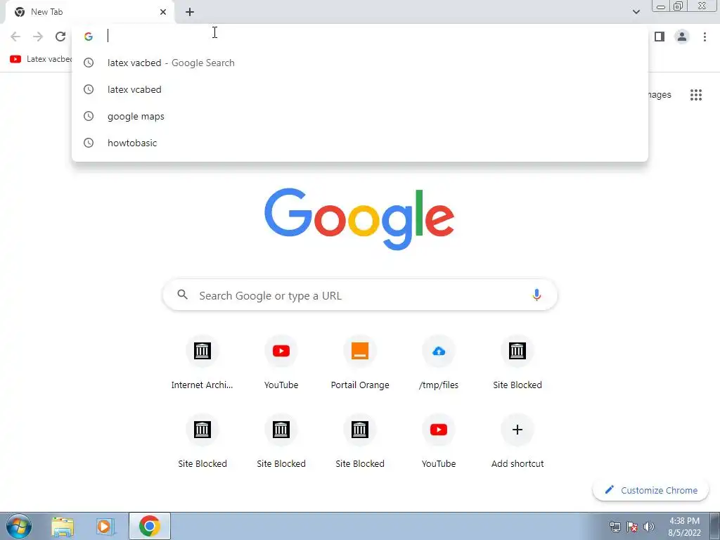Image resolution: width=720 pixels, height=540 pixels.
Task: Open Chrome's three-dot menu
Action: tap(705, 37)
